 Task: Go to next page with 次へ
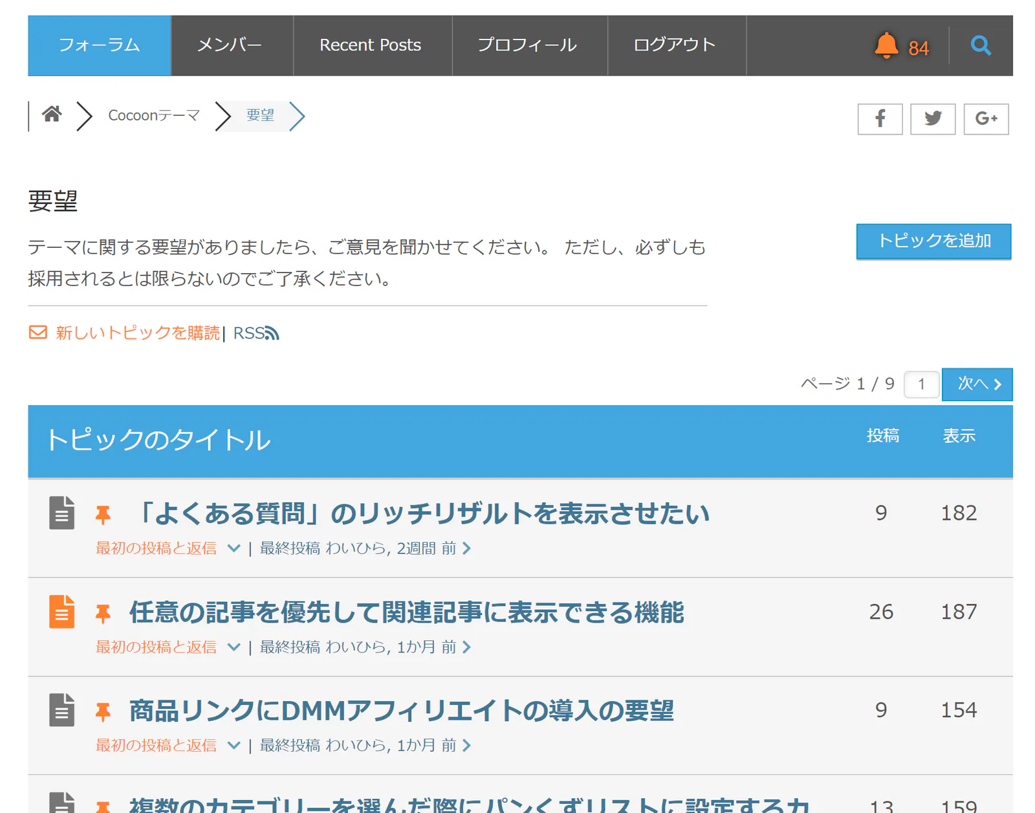(977, 384)
